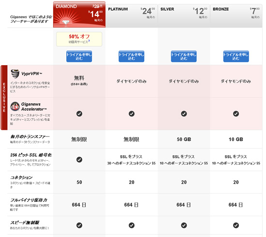Viewport: 266px width, 237px height.
Task: Click Platinum unlimited speed checkmark icon
Action: pyautogui.click(x=132, y=225)
